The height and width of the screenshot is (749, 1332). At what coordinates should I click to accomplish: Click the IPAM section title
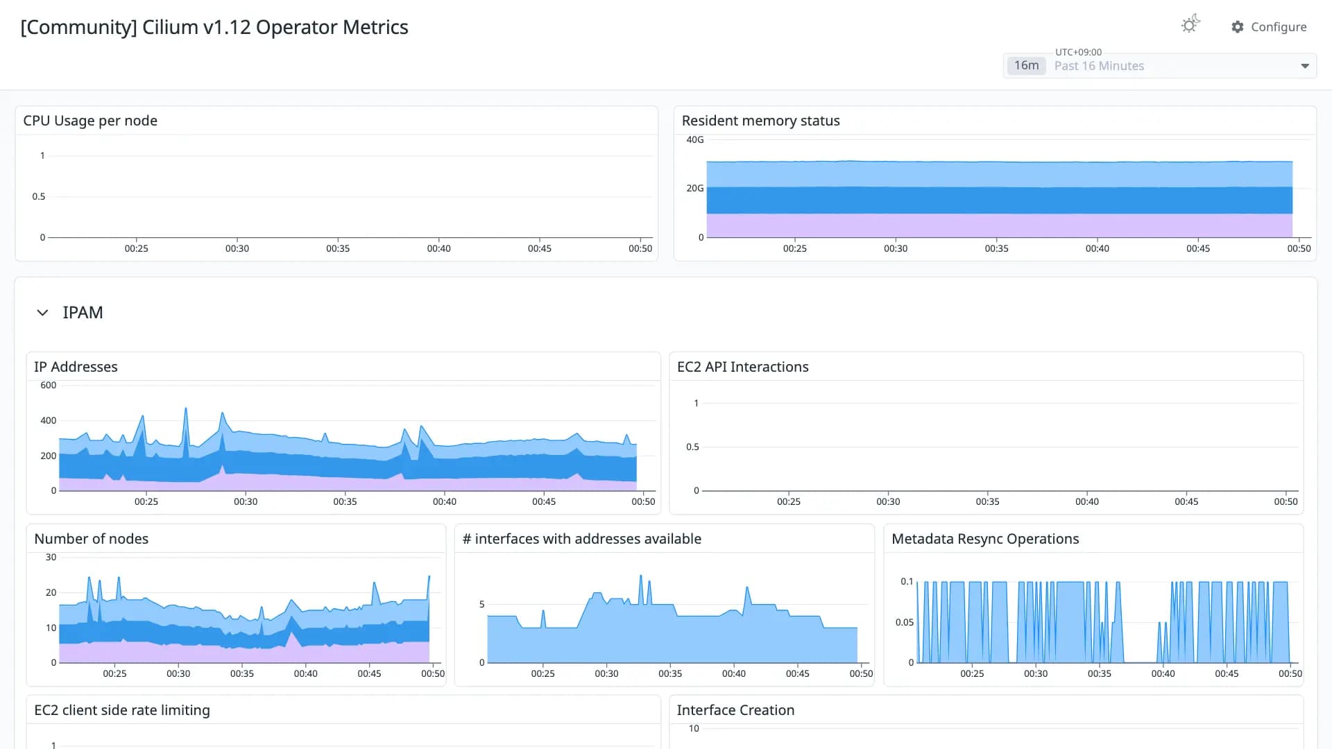tap(83, 313)
